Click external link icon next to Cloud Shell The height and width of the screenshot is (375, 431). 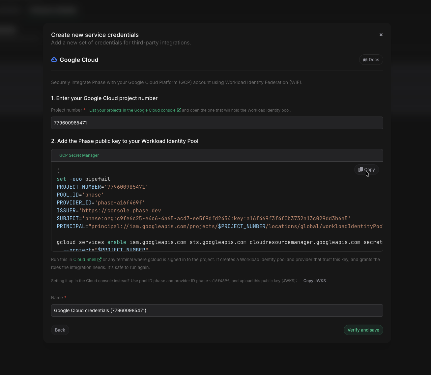pyautogui.click(x=100, y=259)
